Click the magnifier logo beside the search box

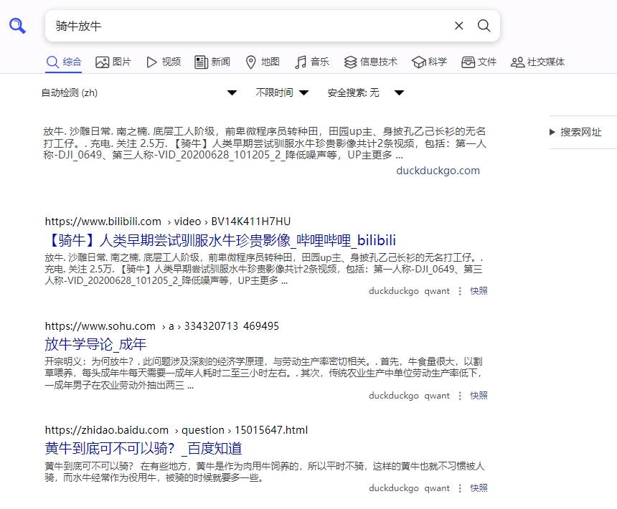18,27
